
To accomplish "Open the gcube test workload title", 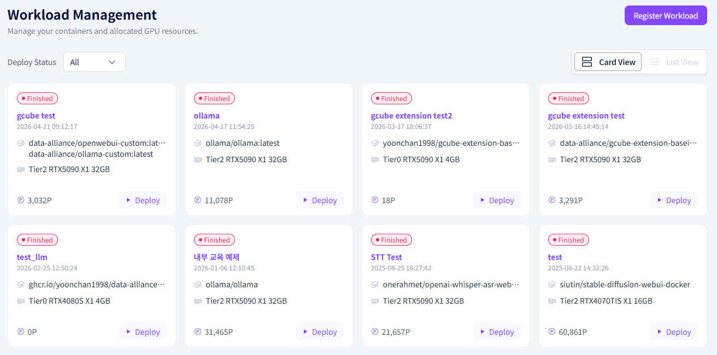I will (x=36, y=116).
